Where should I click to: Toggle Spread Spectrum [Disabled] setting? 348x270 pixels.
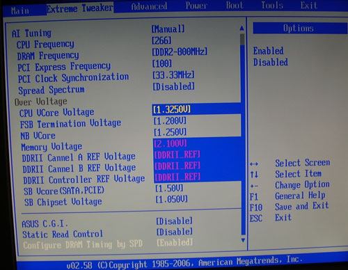[x=173, y=86]
